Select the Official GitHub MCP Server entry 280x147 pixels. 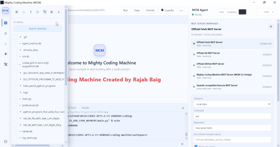[x=232, y=65]
